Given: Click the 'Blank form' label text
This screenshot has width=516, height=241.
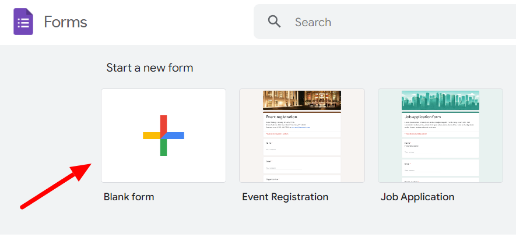Looking at the screenshot, I should (129, 197).
